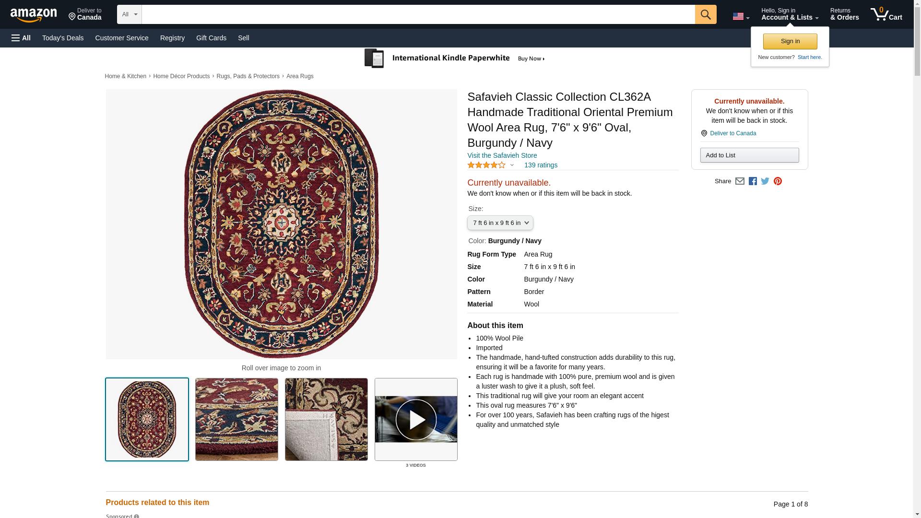Open the shopping cart
Image resolution: width=921 pixels, height=518 pixels.
click(x=886, y=14)
